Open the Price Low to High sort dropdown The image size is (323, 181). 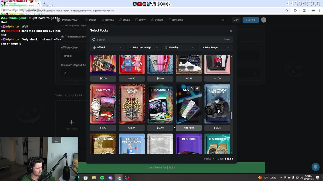pos(143,48)
